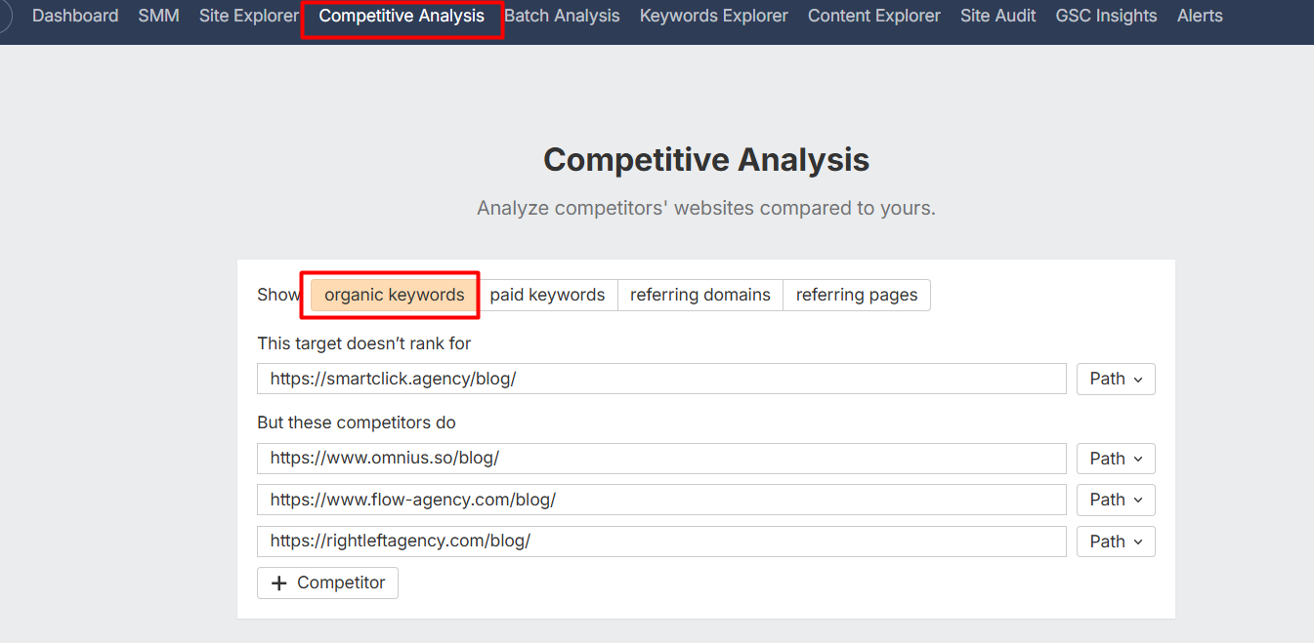Open Path dropdown for omnius.so competitor
The image size is (1314, 643).
[1116, 459]
